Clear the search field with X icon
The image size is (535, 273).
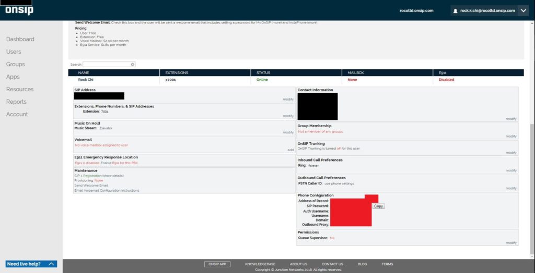tap(133, 65)
